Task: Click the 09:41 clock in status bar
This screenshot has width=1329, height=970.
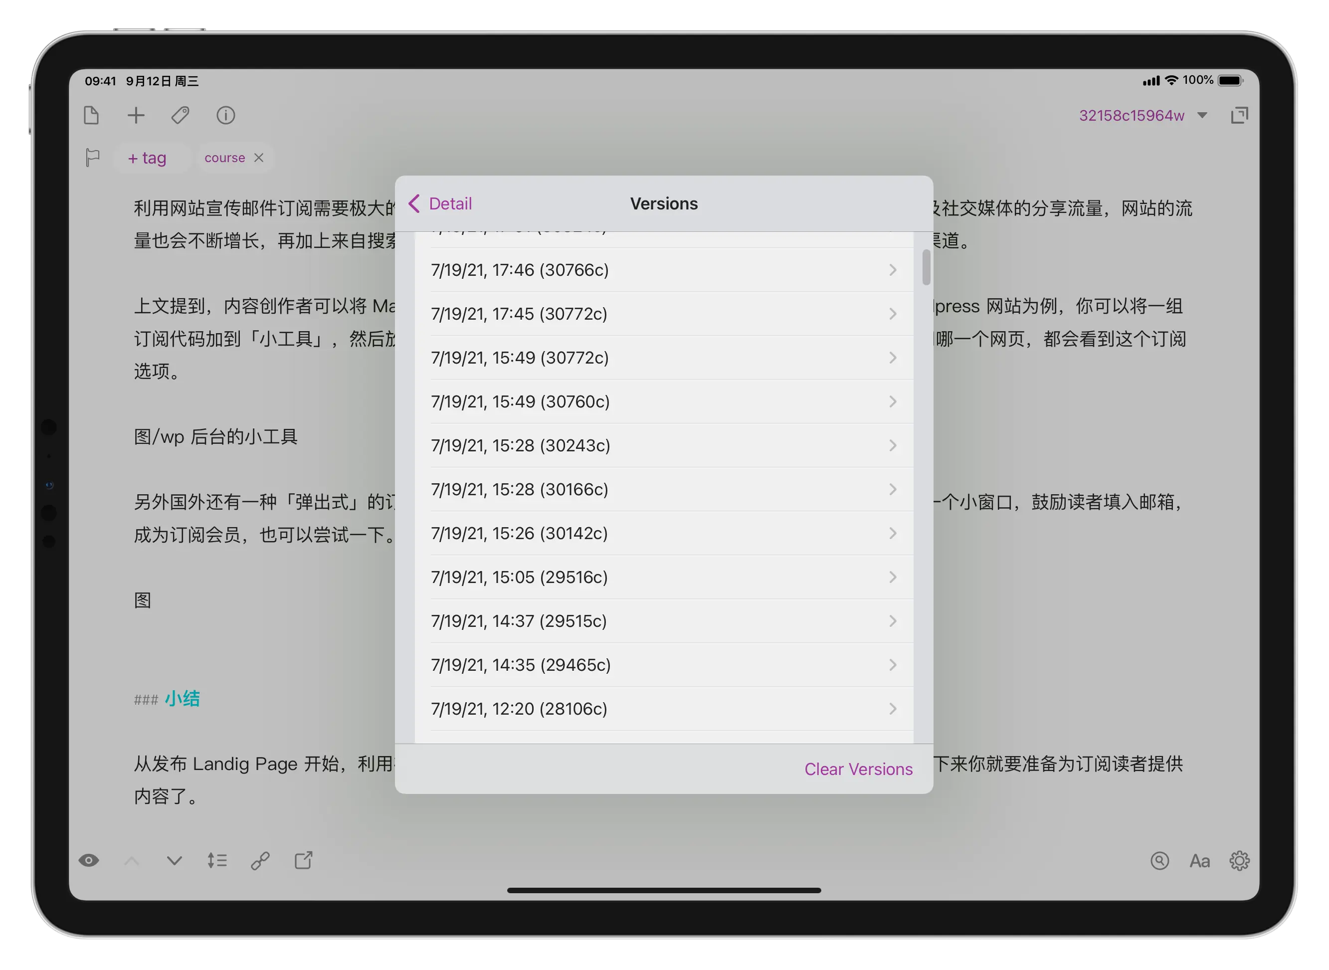Action: (100, 81)
